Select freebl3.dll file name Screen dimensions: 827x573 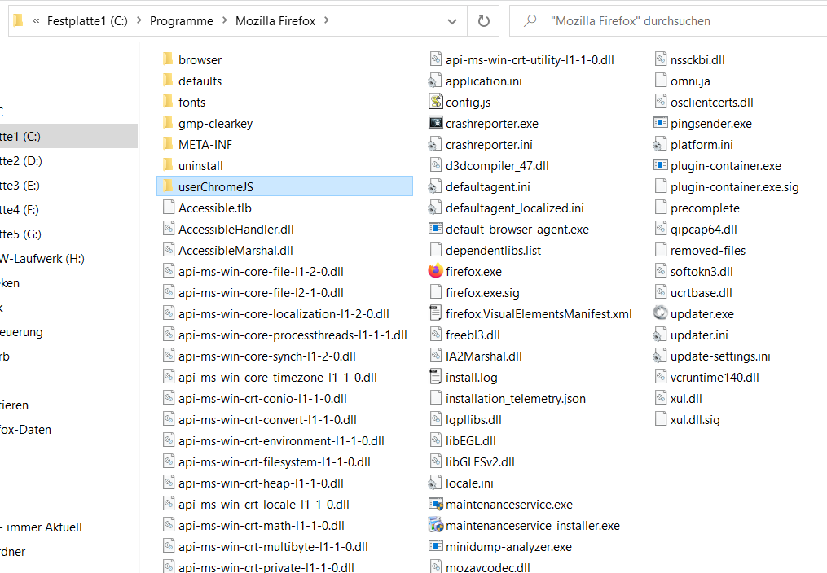coord(473,335)
